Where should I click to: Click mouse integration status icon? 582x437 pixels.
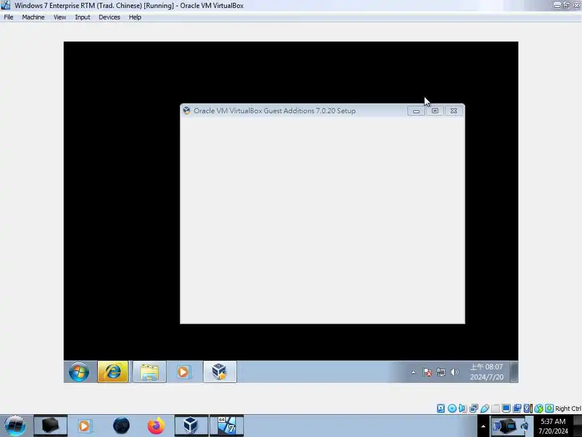tap(539, 409)
